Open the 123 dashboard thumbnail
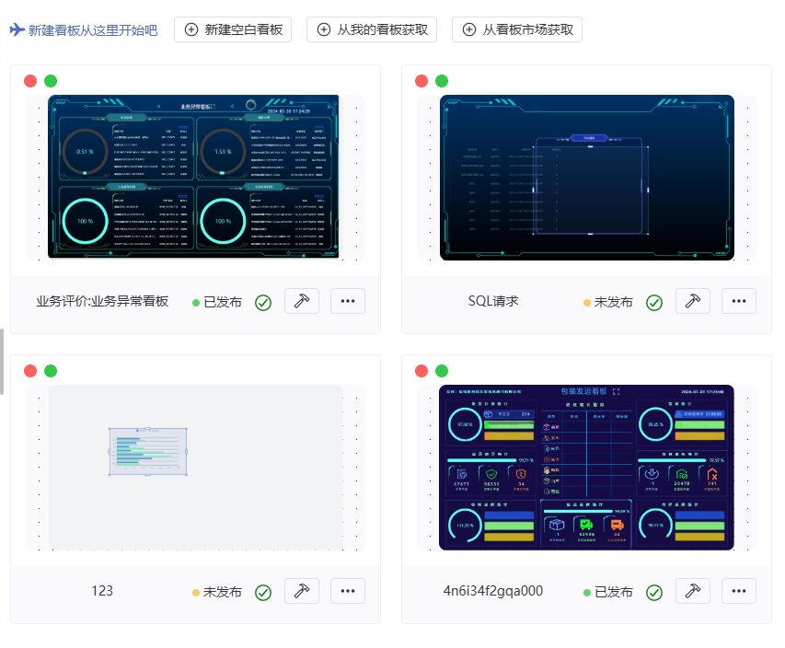This screenshot has width=785, height=648. coord(196,468)
